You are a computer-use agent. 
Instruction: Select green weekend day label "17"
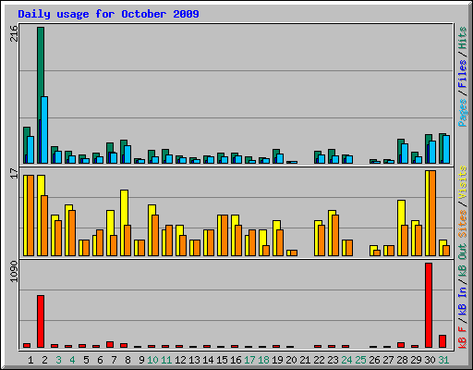click(x=249, y=360)
